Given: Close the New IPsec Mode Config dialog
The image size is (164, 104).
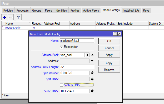Looking at the screenshot, I should pyautogui.click(x=119, y=34).
